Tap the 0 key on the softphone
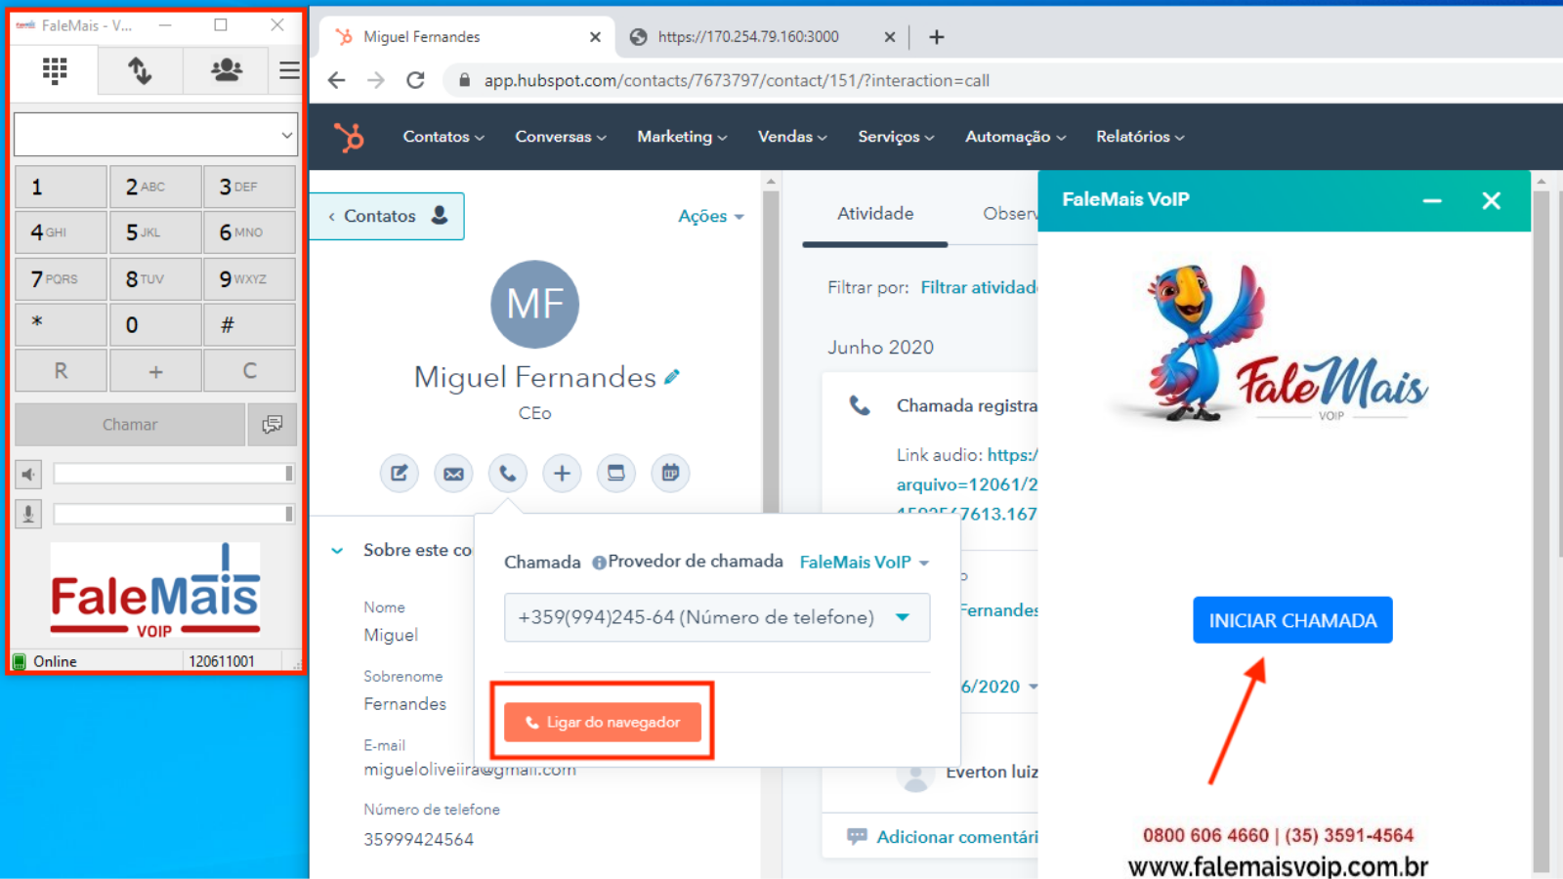This screenshot has width=1563, height=879. point(155,324)
